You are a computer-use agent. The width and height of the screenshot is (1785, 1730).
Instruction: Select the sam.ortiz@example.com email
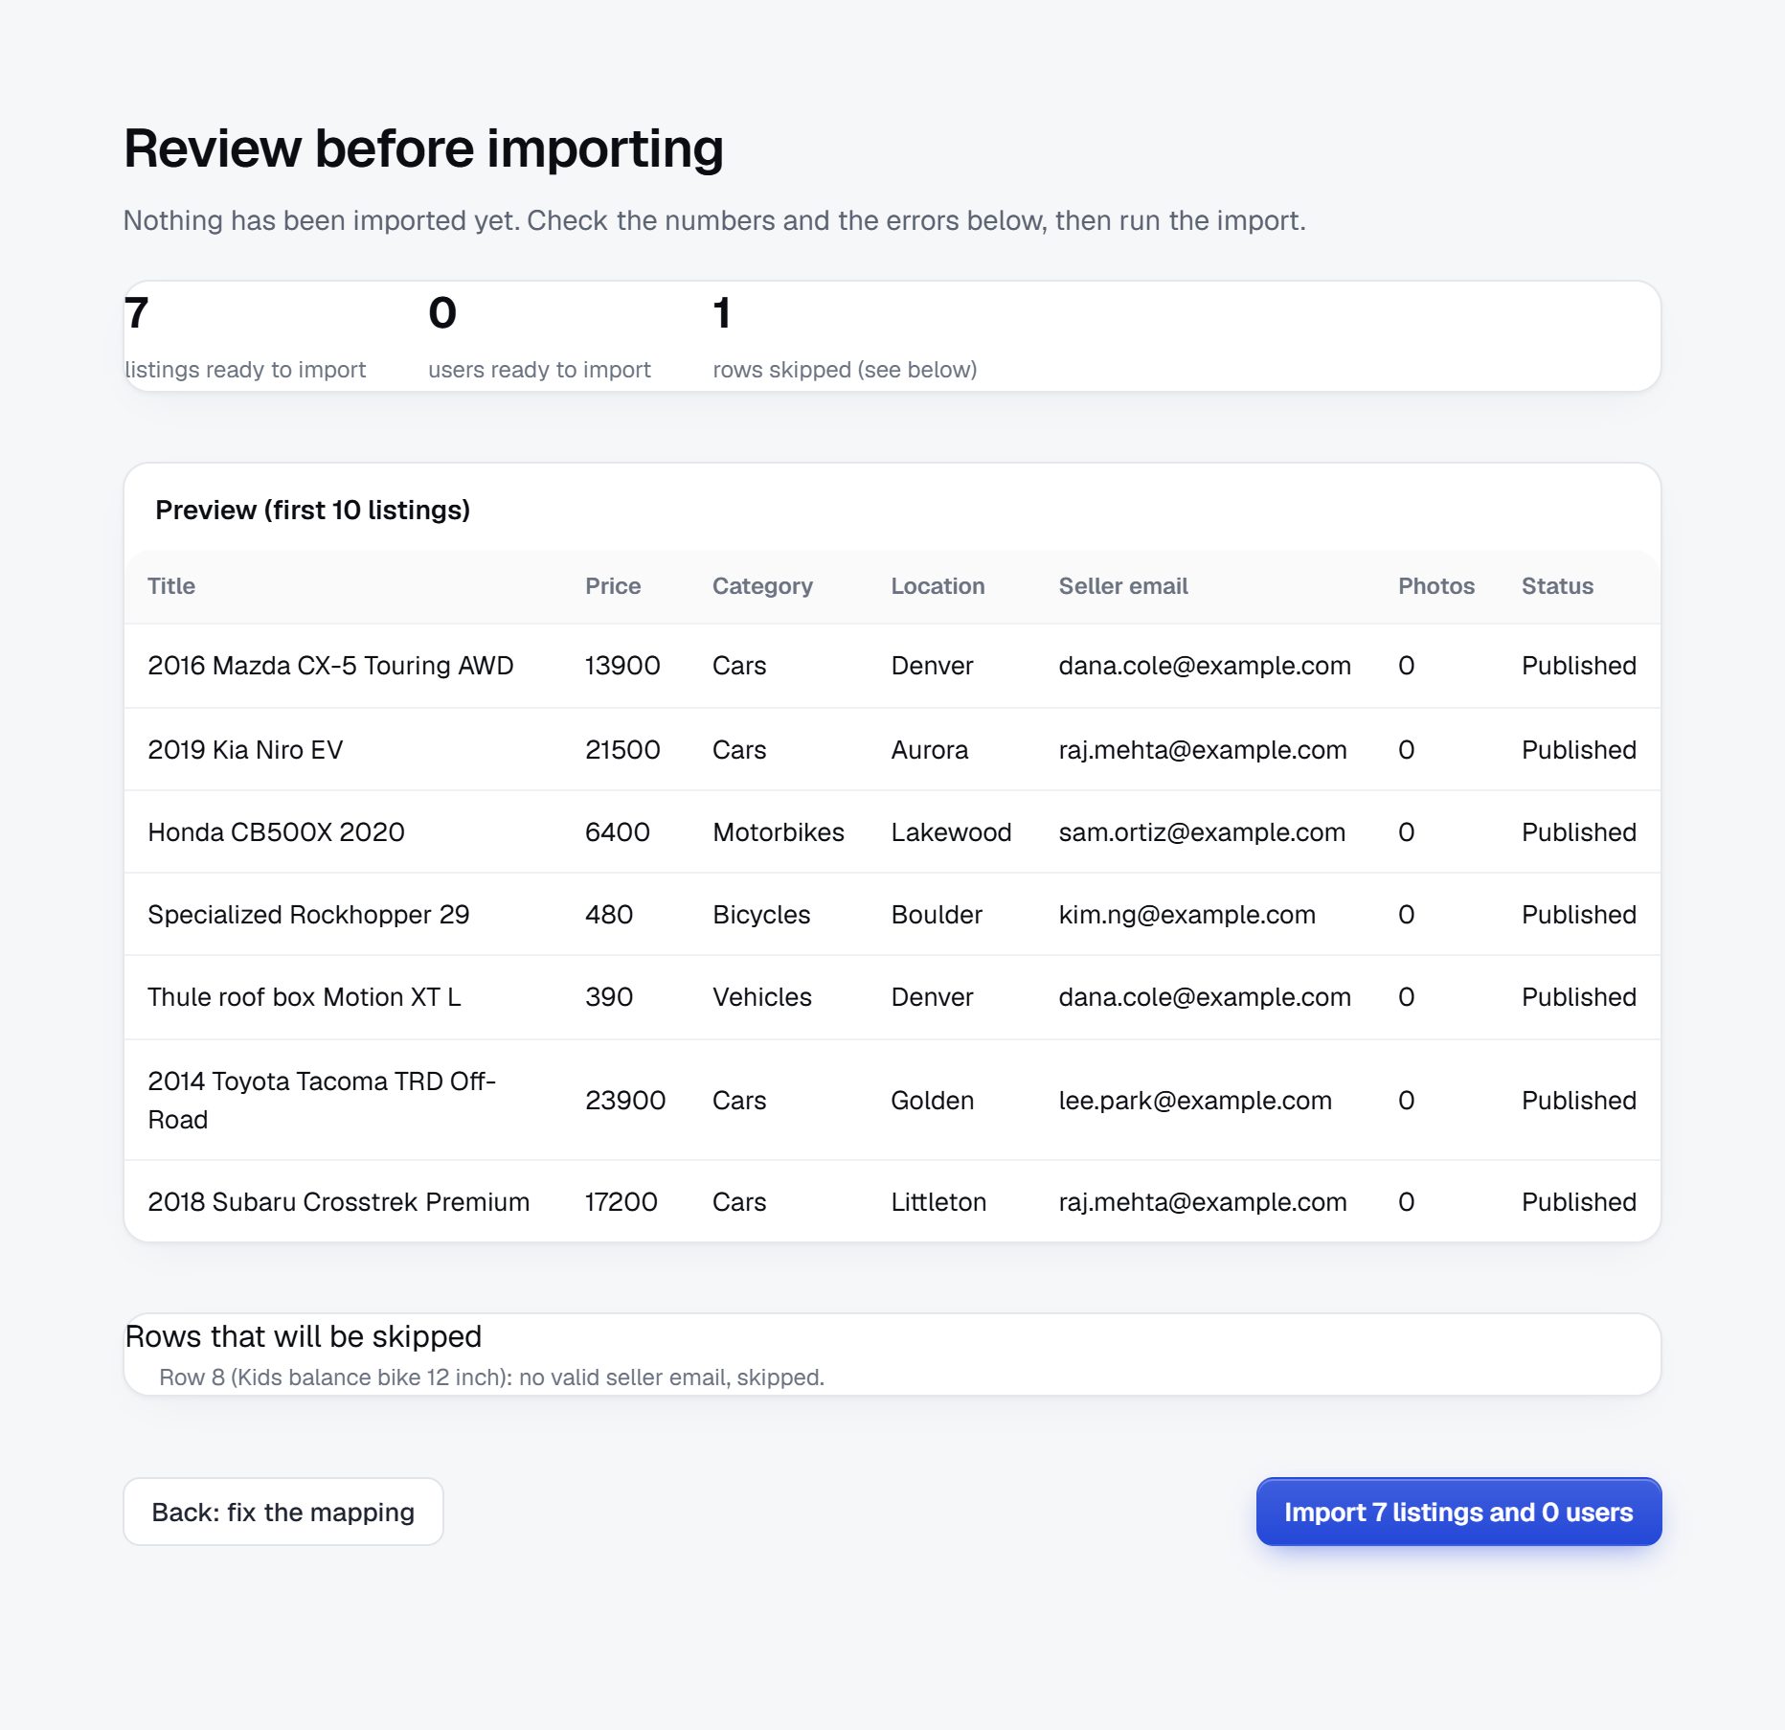pyautogui.click(x=1202, y=832)
